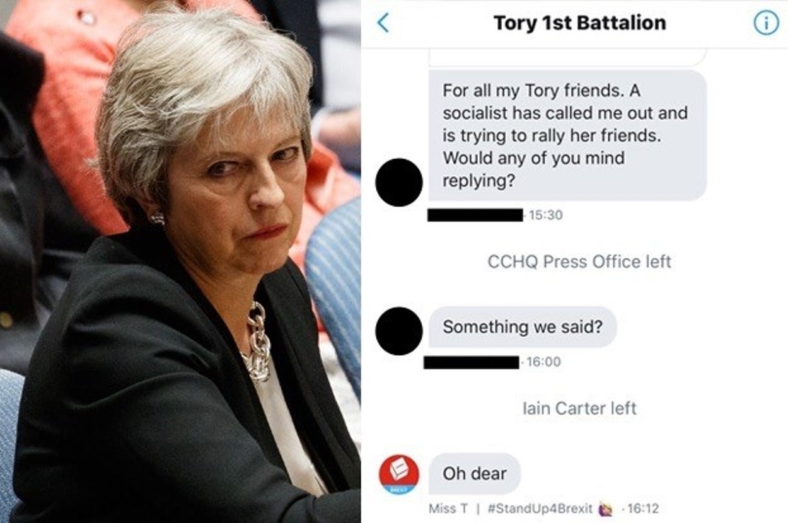
Task: Open the photo of the grey-haired woman
Action: click(x=180, y=261)
